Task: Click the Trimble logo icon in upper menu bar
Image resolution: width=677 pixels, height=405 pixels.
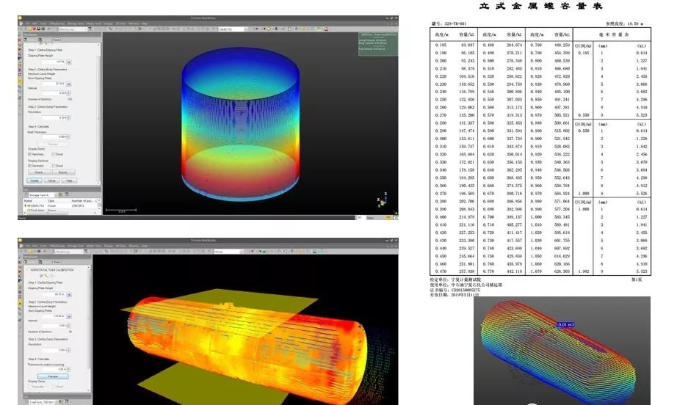Action: coord(21,23)
